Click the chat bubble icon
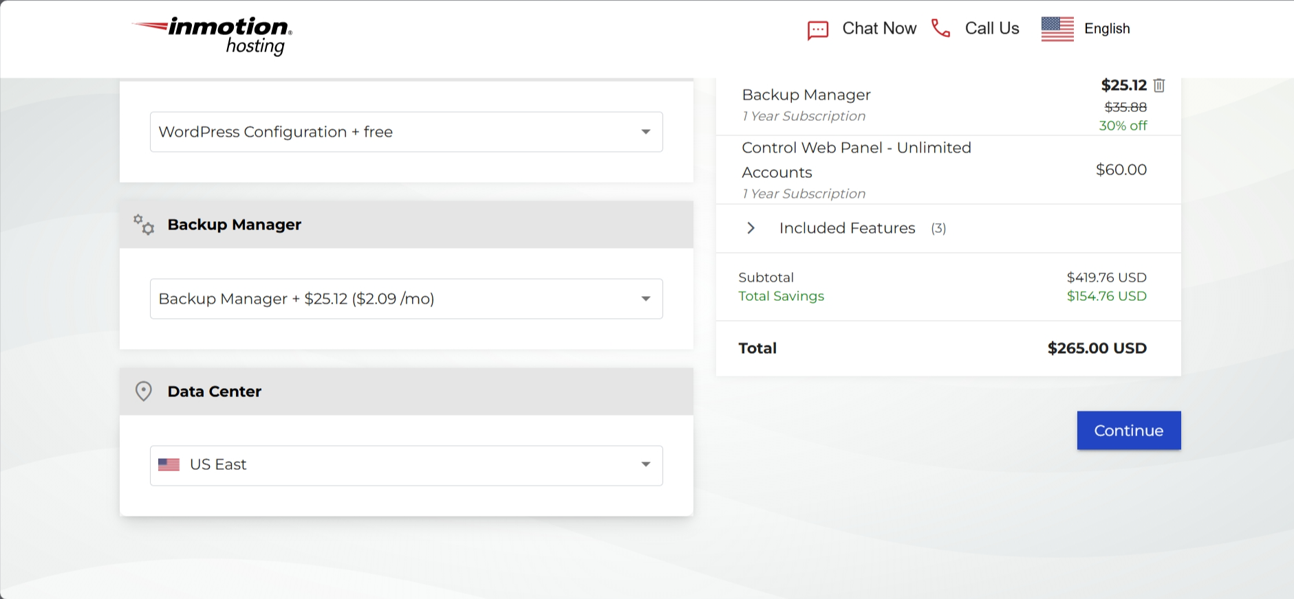The width and height of the screenshot is (1294, 599). 818,30
